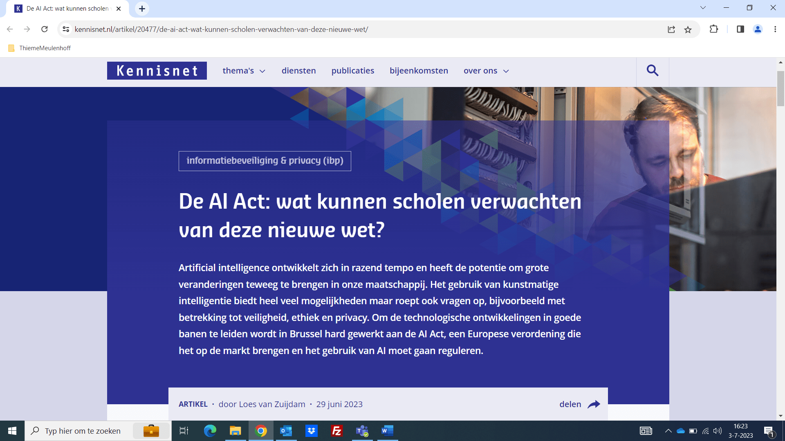Select the De AI Act browser tab
The width and height of the screenshot is (785, 441).
pos(67,9)
